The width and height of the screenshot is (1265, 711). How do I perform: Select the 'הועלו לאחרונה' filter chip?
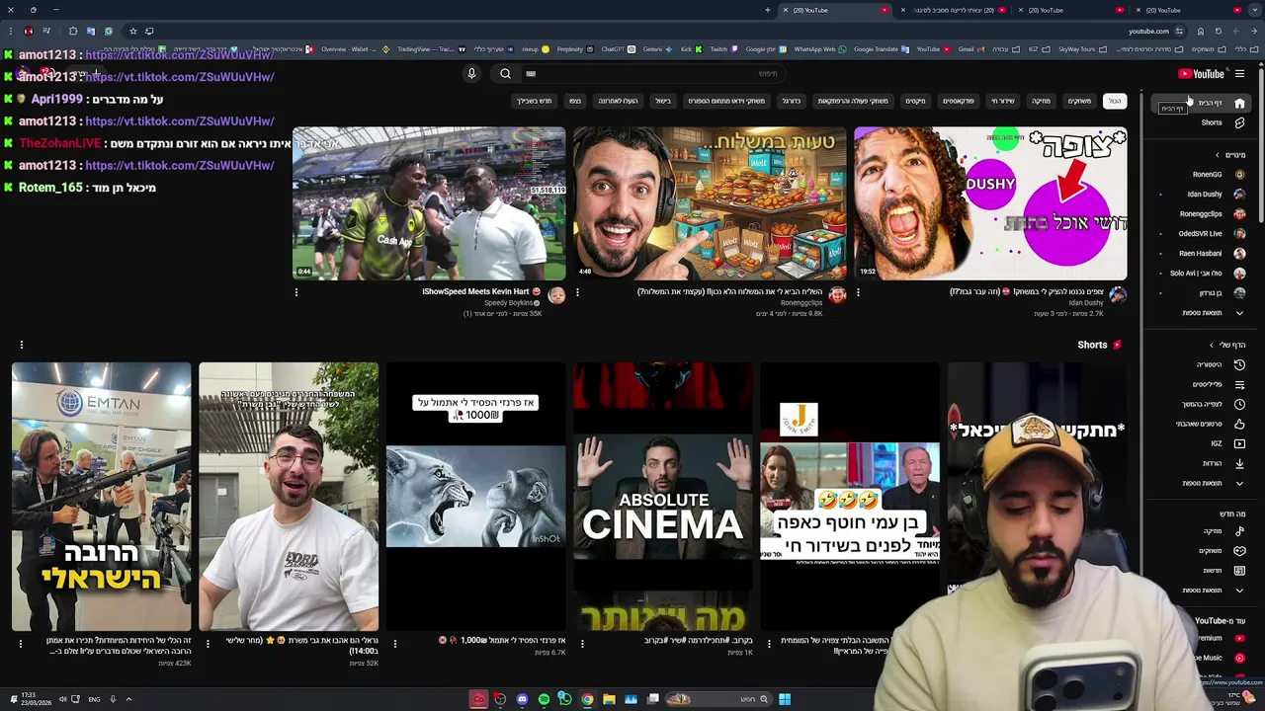(618, 101)
